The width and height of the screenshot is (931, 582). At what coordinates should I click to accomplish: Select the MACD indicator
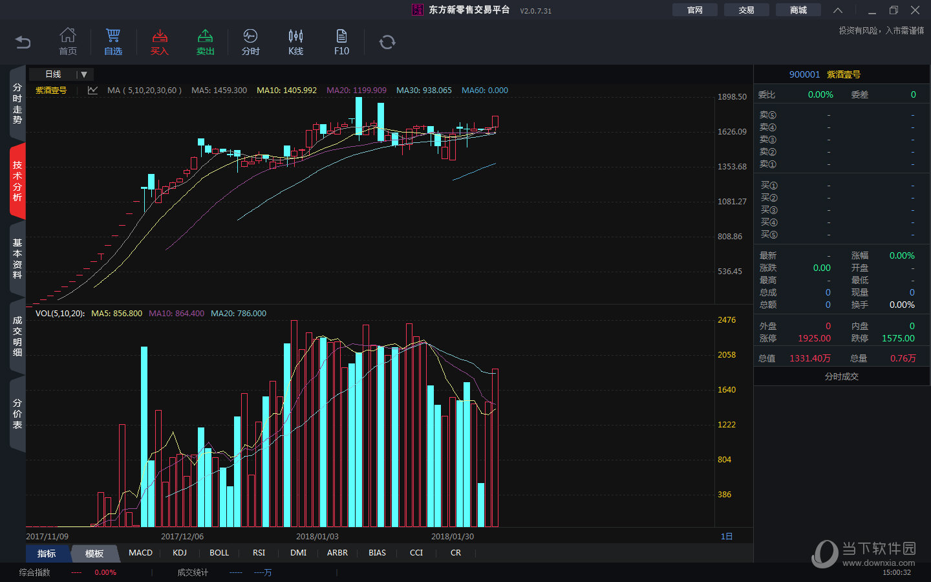(140, 553)
